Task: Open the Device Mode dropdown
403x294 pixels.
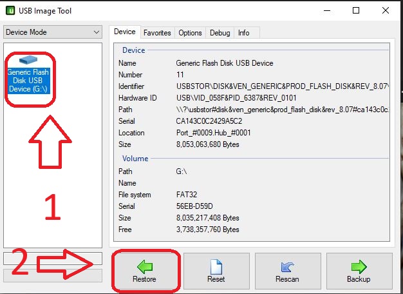Action: [x=53, y=32]
